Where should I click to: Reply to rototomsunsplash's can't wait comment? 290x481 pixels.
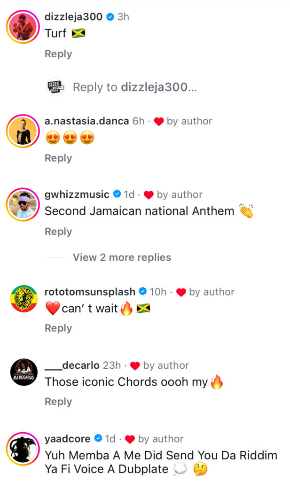tap(58, 328)
